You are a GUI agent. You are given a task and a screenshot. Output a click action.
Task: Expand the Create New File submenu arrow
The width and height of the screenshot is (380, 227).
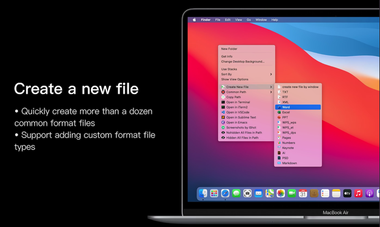tap(271, 87)
